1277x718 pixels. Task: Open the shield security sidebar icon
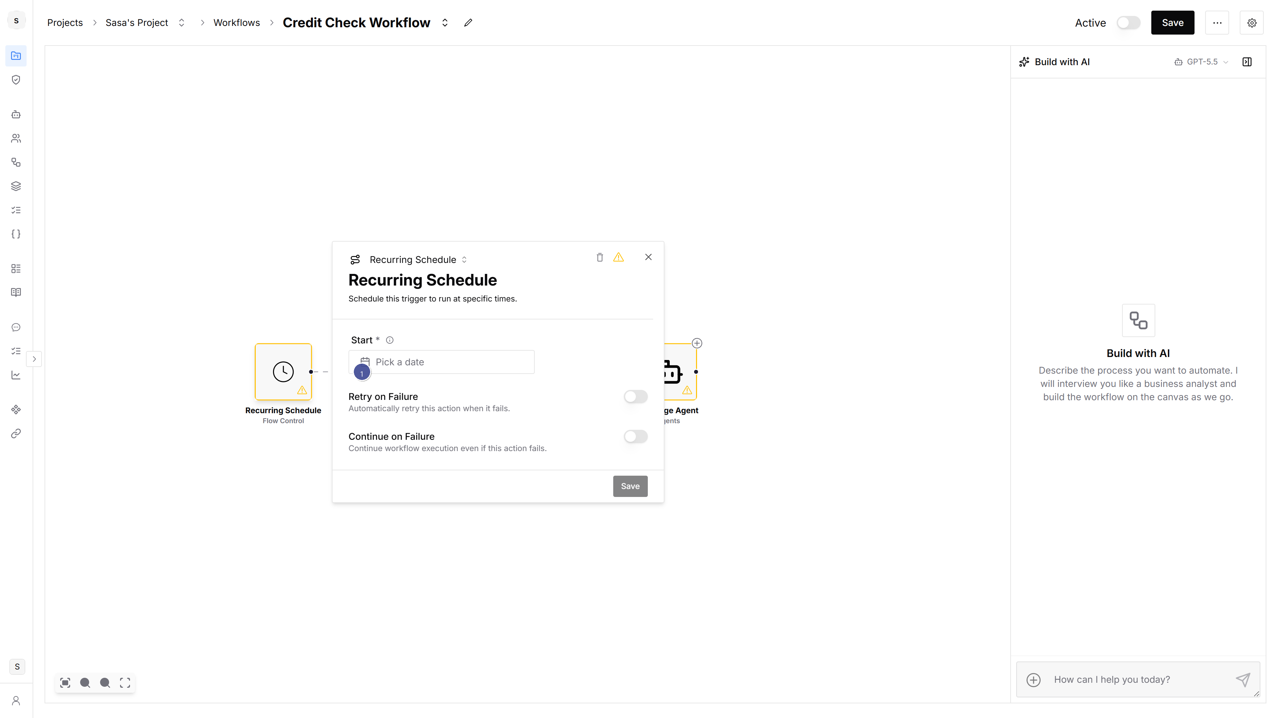point(16,80)
